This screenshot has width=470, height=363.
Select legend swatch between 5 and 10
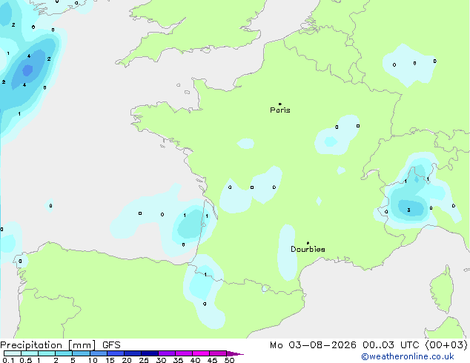[81, 353]
